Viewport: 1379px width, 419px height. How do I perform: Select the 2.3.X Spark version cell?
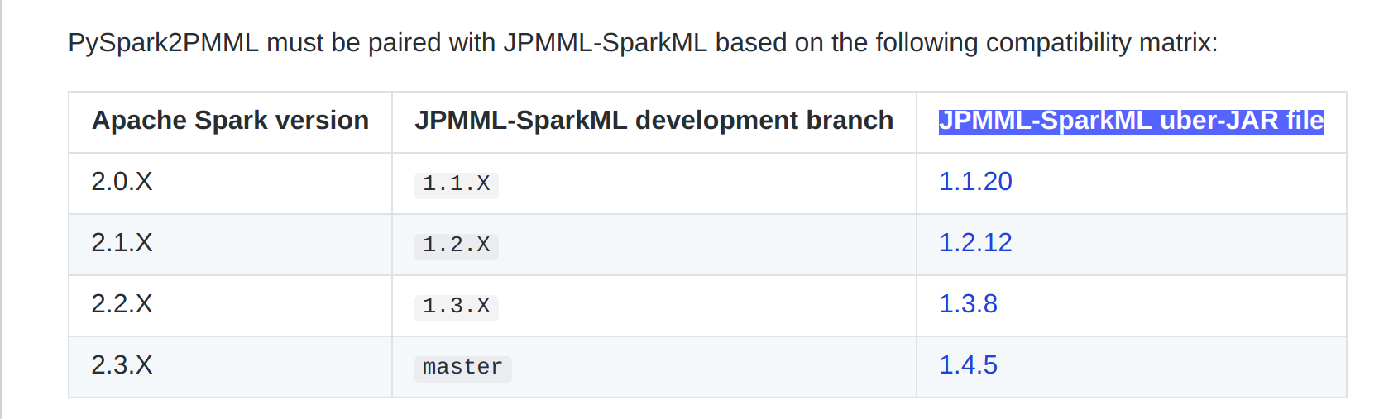click(x=122, y=365)
